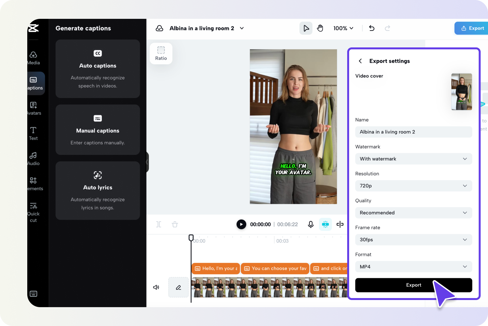
Task: Open the 100% zoom level dropdown
Action: coord(343,28)
